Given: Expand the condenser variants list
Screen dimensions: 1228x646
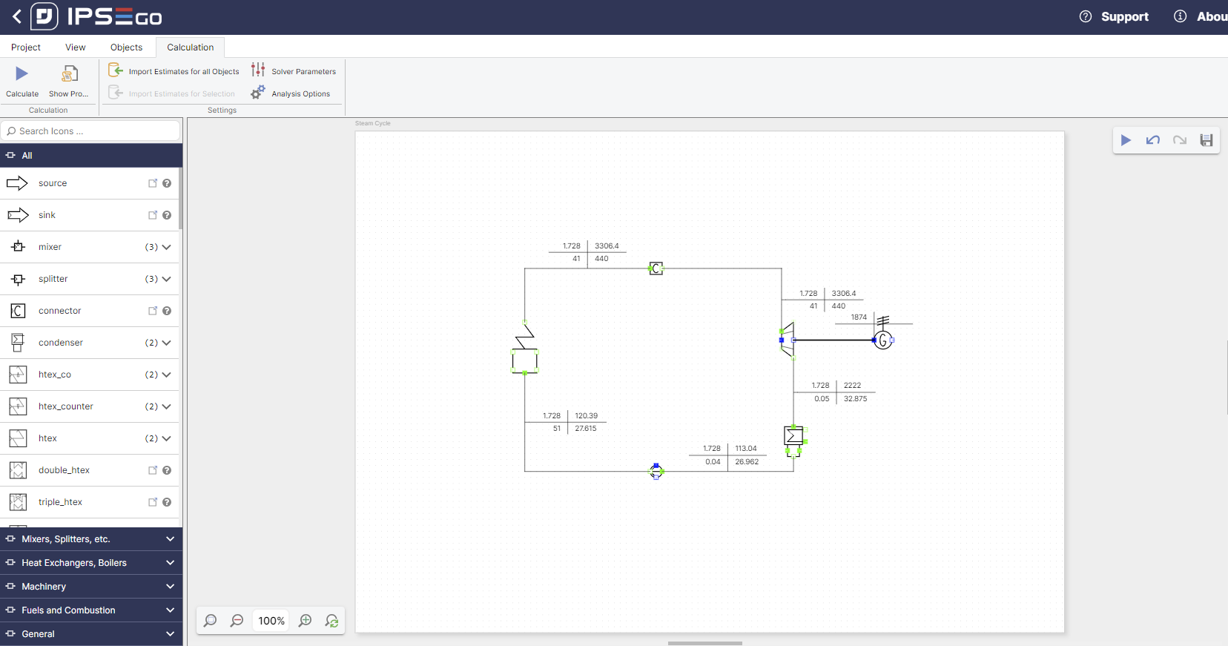Looking at the screenshot, I should coord(166,343).
